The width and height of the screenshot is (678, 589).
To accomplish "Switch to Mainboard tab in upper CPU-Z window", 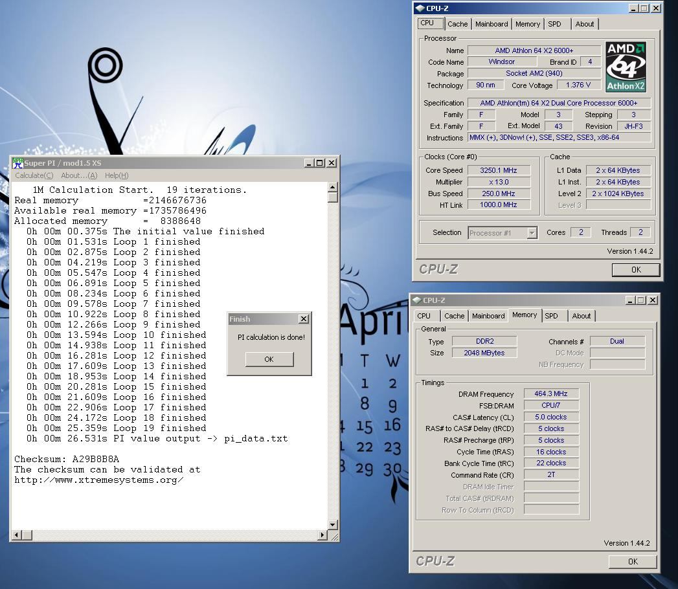I will click(492, 24).
